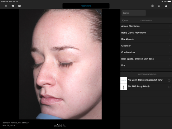Expand chevron on Acne / Blemishes row
The height and width of the screenshot is (129, 172).
click(x=170, y=26)
